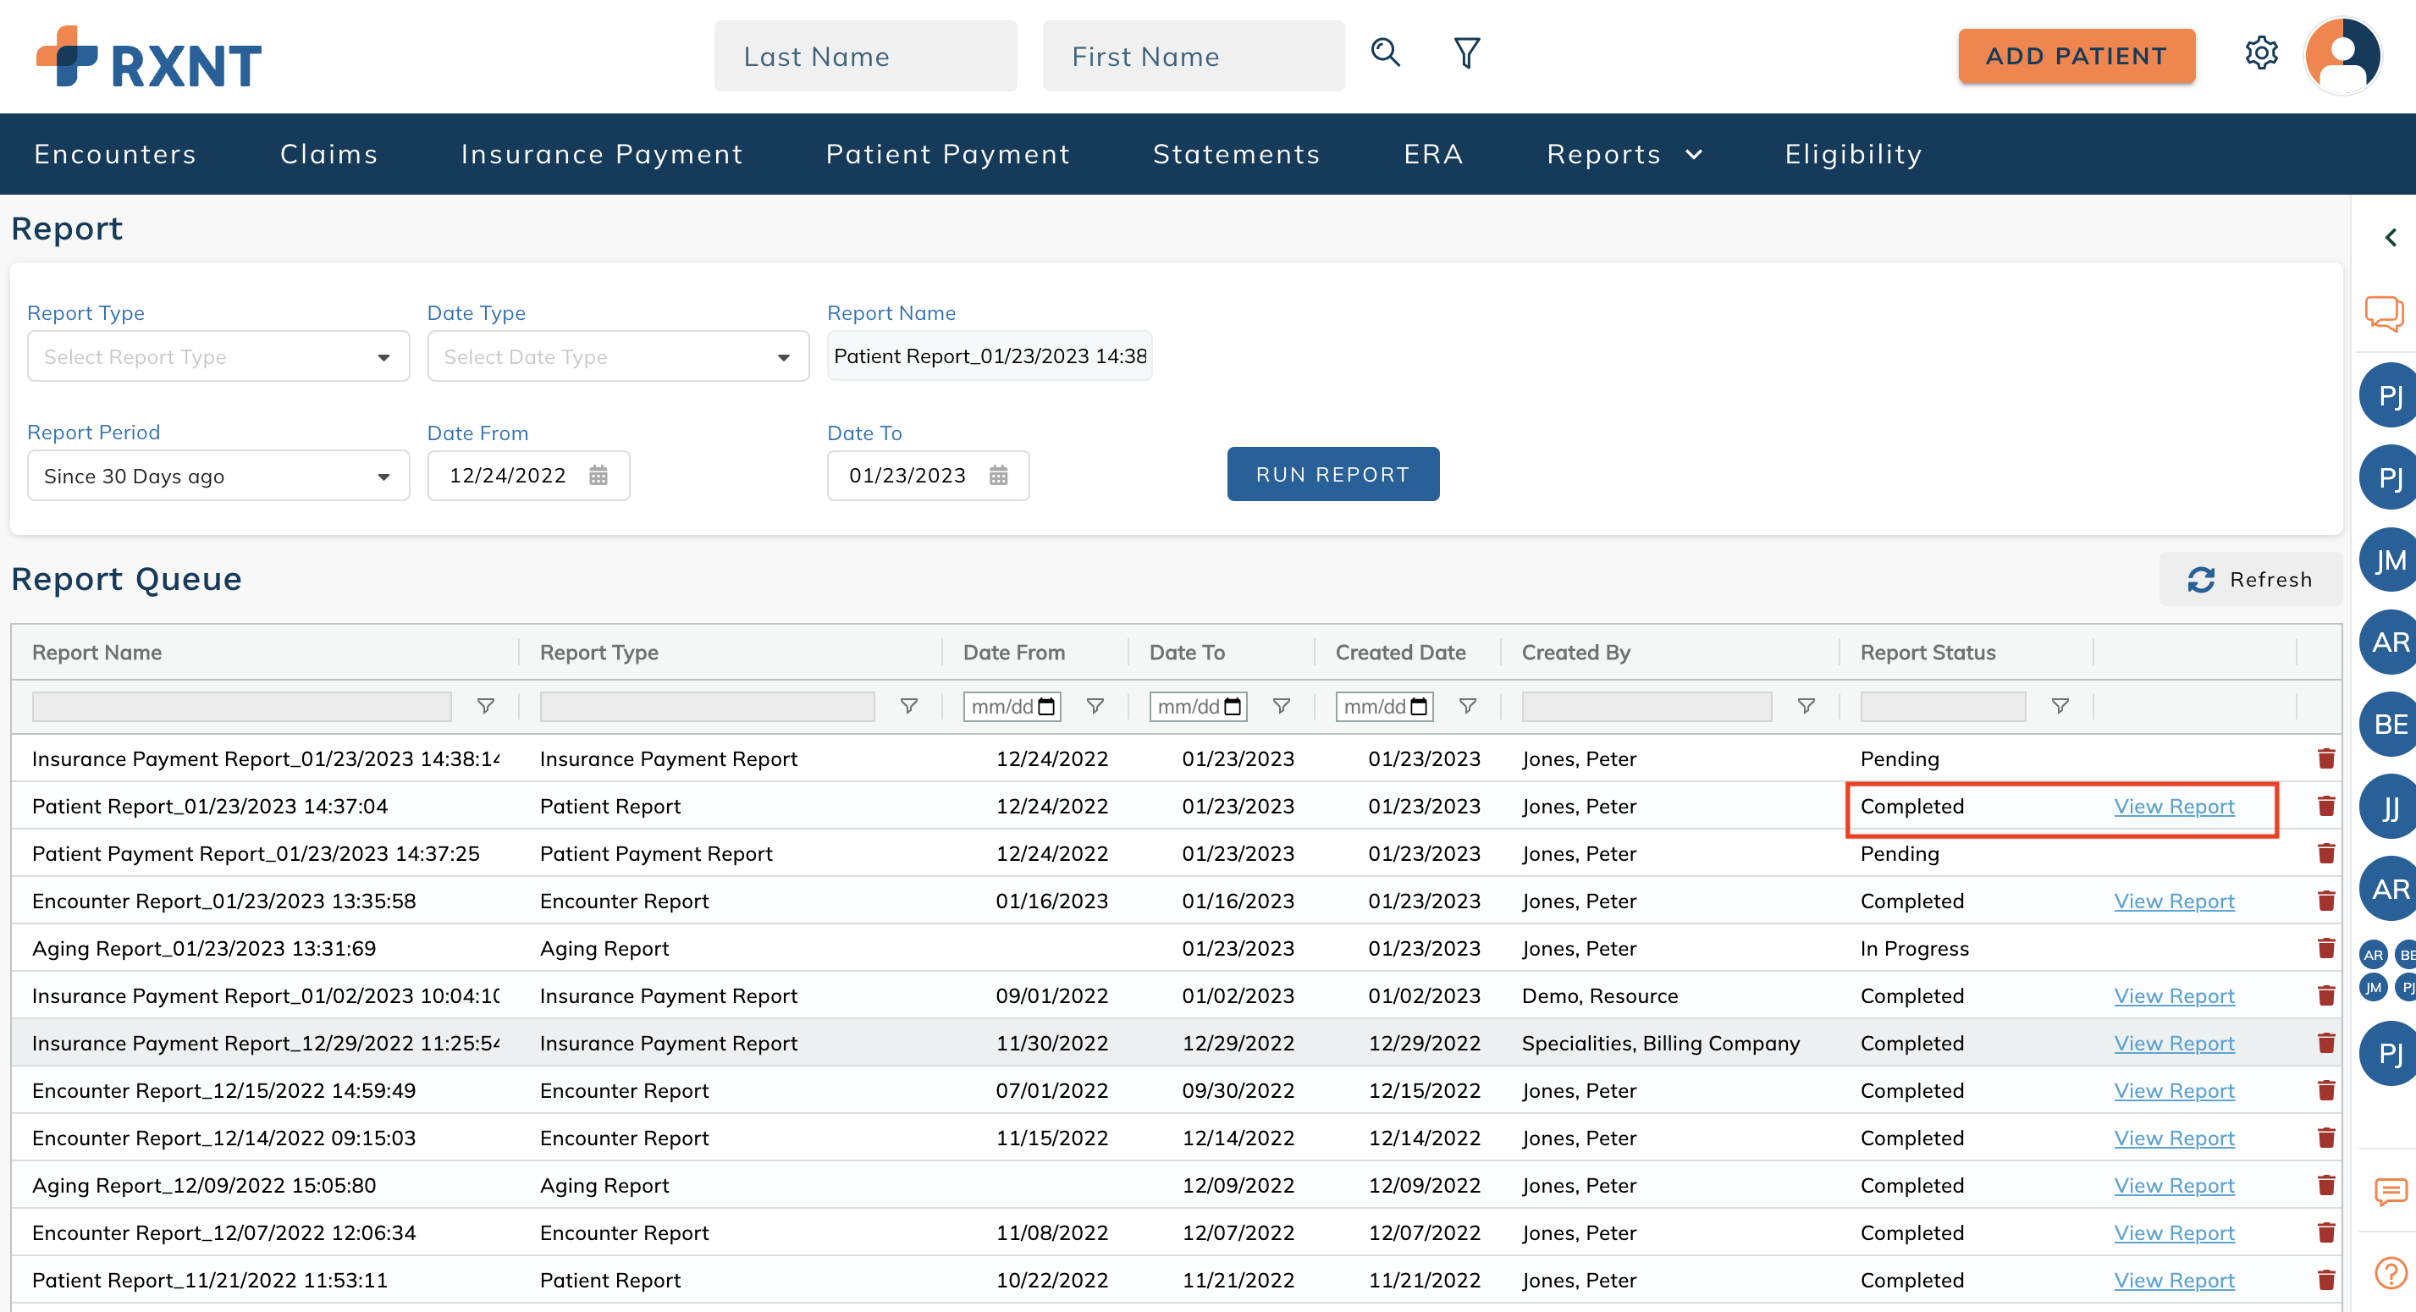Focus the Last Name search field
The height and width of the screenshot is (1312, 2416).
[865, 55]
